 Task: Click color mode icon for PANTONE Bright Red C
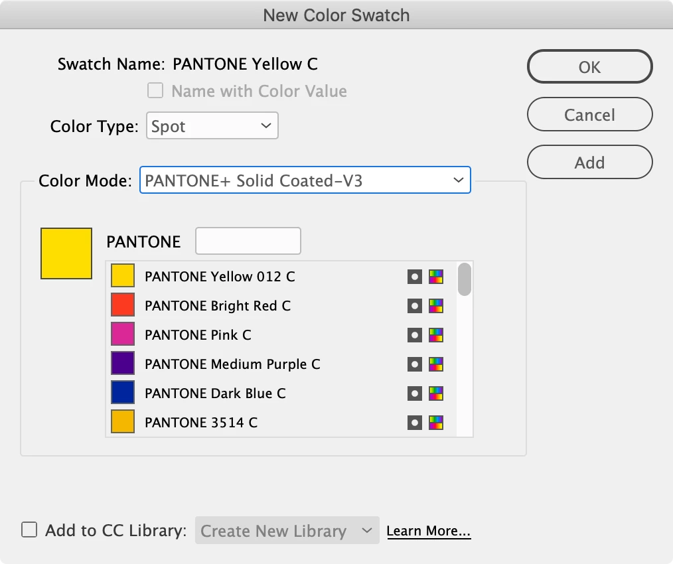click(436, 306)
